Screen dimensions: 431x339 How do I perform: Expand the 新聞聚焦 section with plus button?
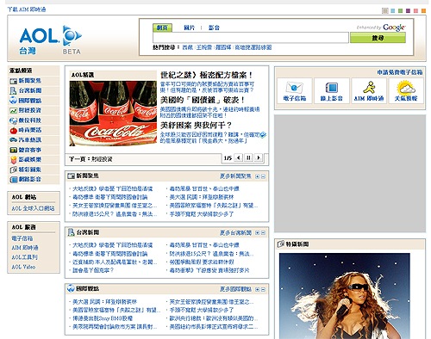coord(258,176)
